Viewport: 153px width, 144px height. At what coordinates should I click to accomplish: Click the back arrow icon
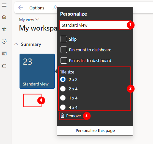coord(21,7)
